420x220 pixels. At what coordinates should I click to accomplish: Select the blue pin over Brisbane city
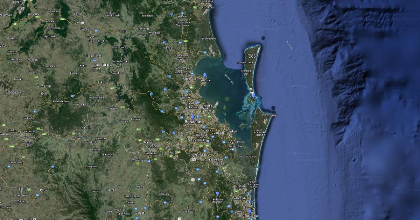click(x=192, y=117)
